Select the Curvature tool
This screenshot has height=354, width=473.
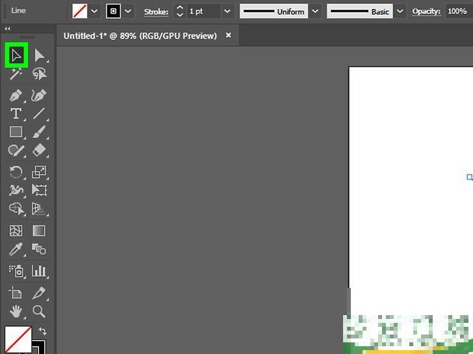(39, 96)
